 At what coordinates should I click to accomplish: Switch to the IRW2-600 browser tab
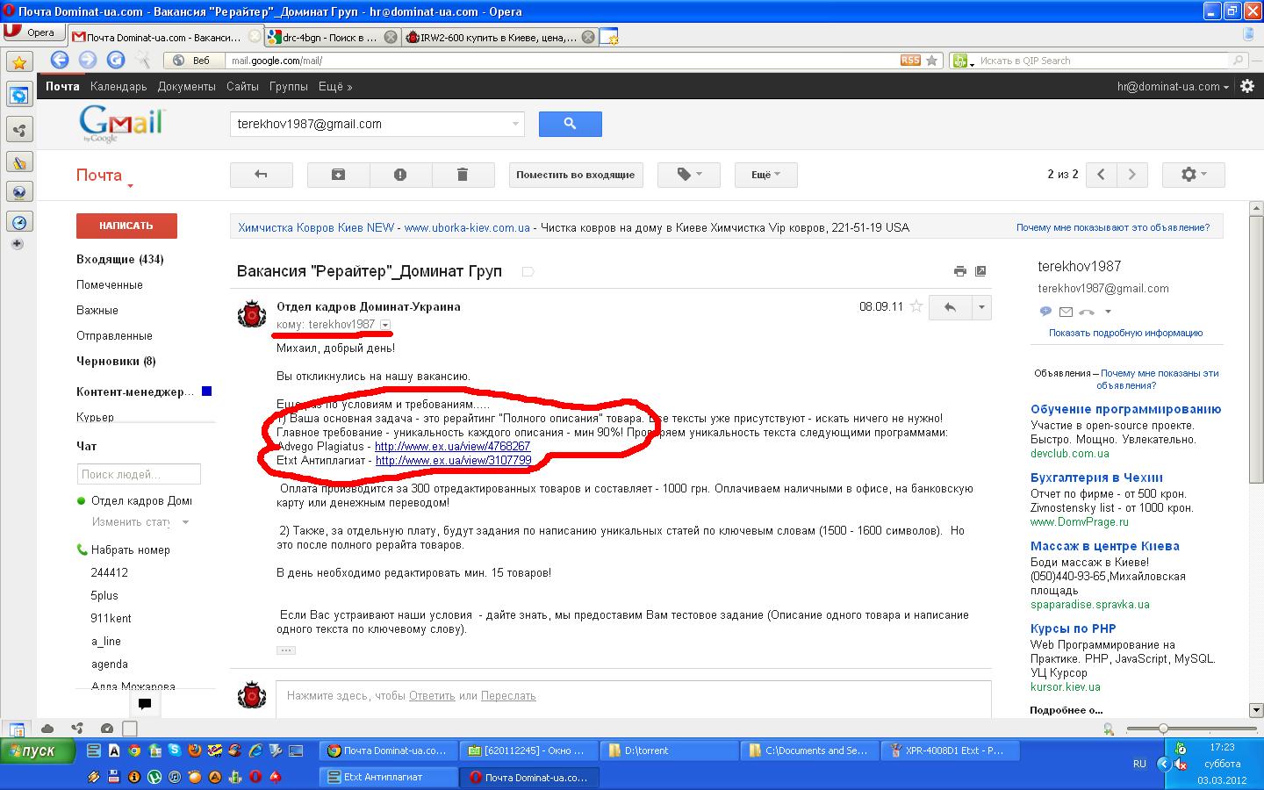[x=499, y=37]
